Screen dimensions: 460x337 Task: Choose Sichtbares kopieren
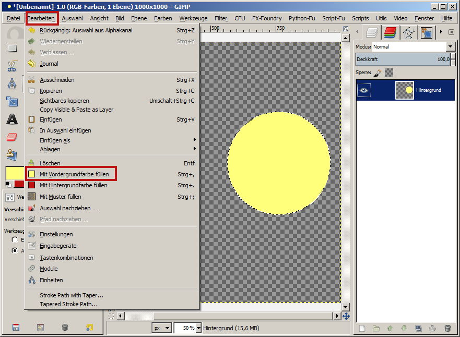pyautogui.click(x=111, y=101)
